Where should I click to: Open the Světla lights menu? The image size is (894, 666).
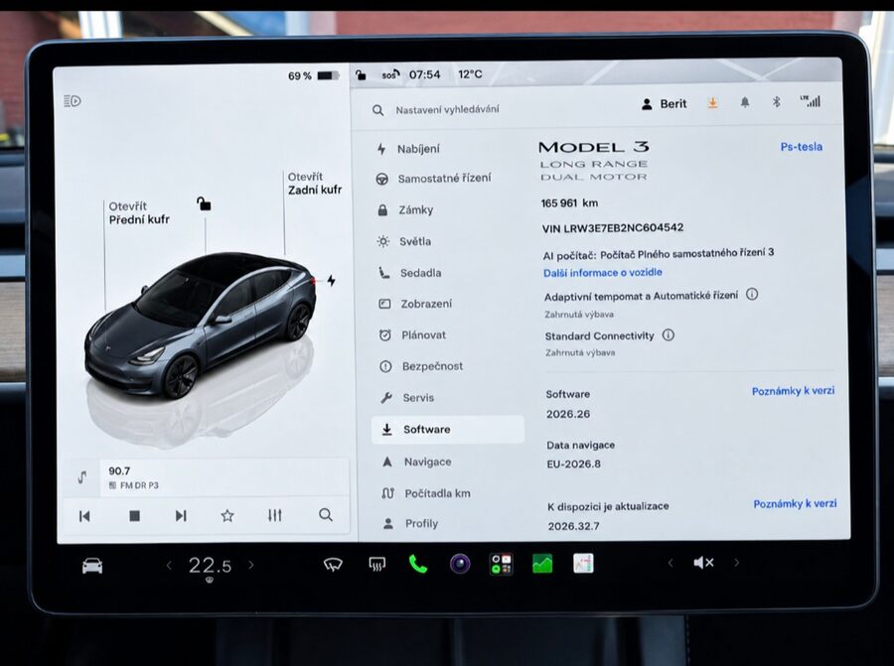click(x=404, y=241)
